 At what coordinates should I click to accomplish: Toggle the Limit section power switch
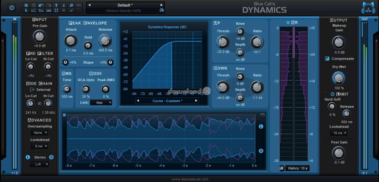click(x=332, y=94)
